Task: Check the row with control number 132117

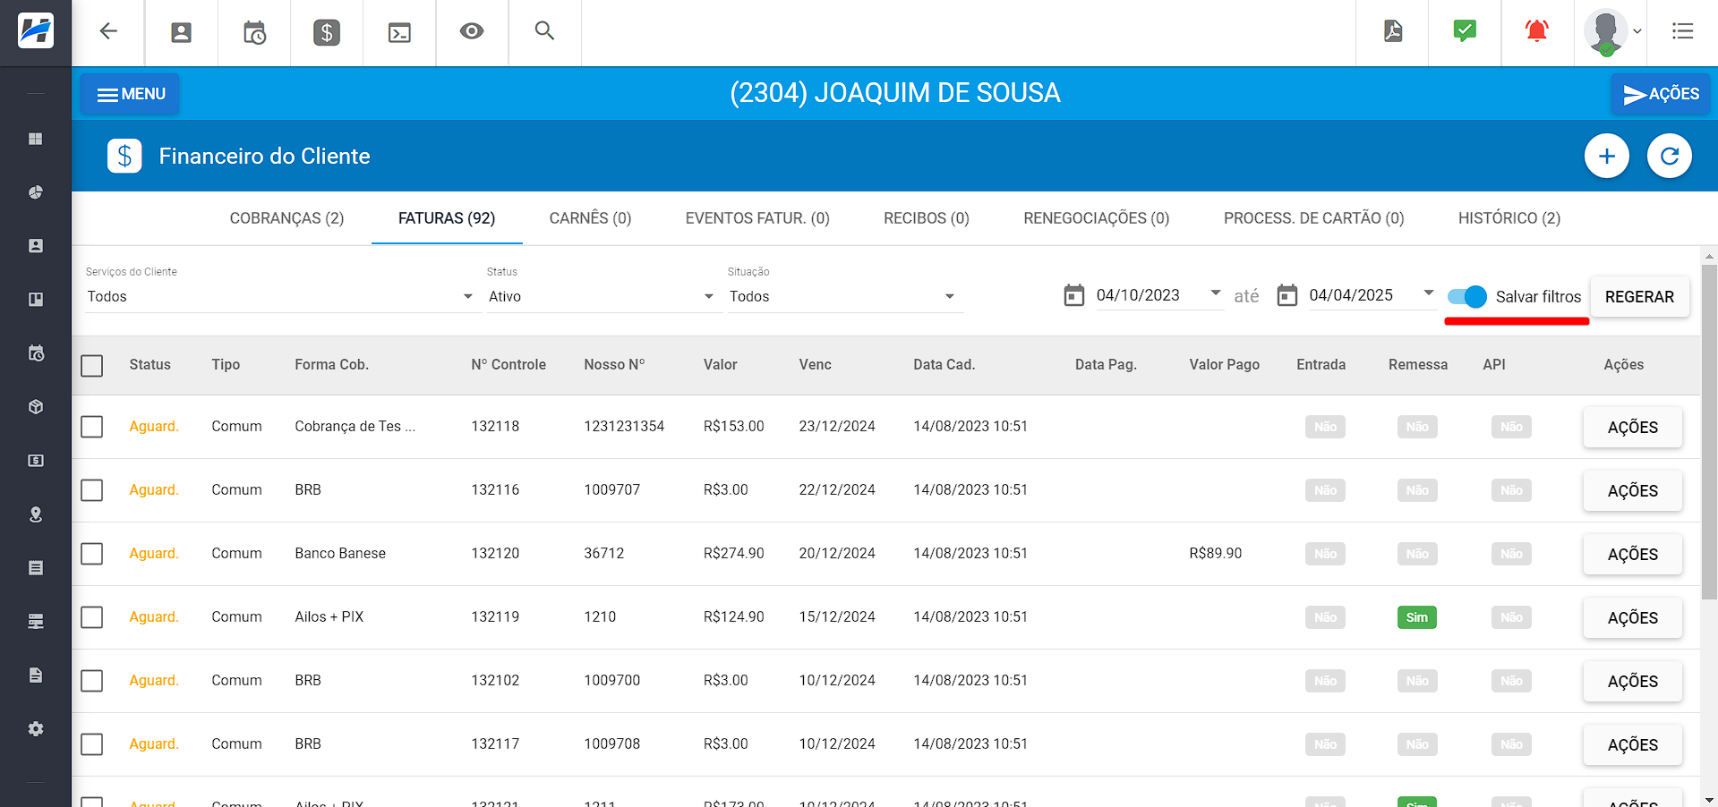Action: click(92, 744)
